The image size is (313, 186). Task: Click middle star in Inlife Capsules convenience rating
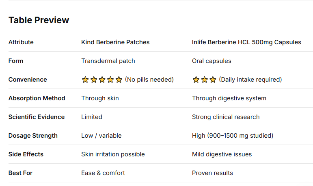204,80
